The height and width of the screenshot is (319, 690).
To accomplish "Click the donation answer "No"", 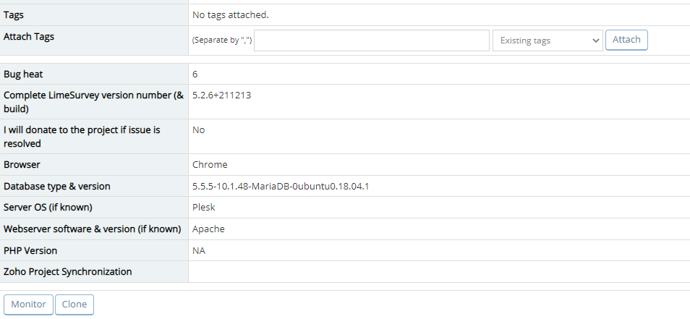I will tap(199, 129).
